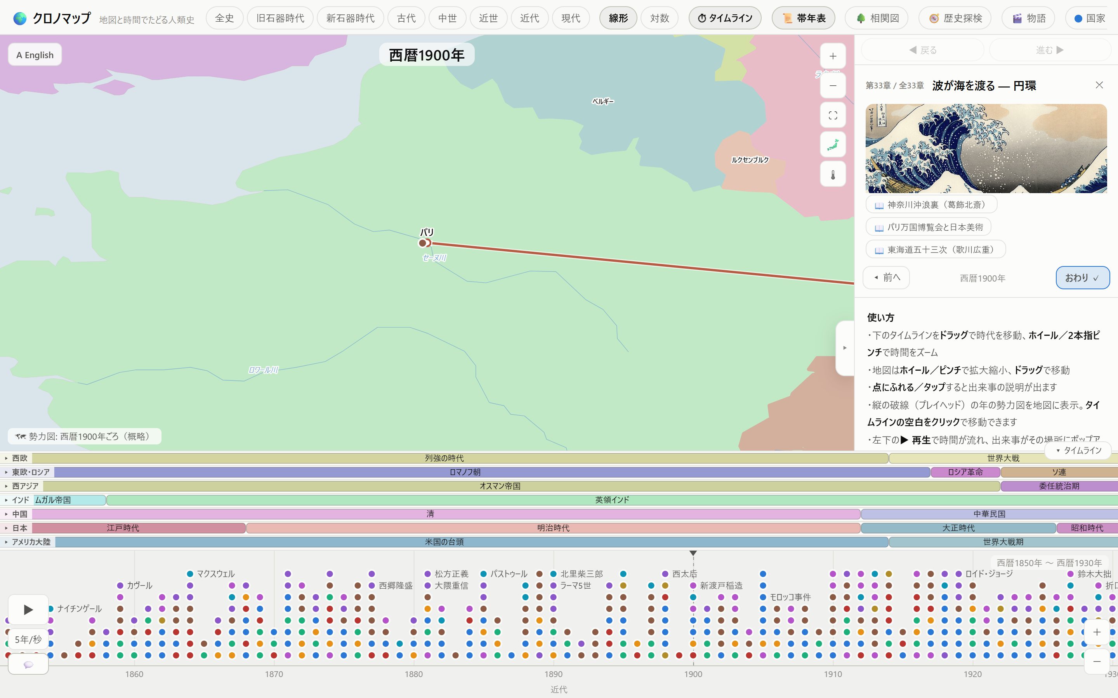This screenshot has height=698, width=1118.
Task: Jump the map to Japan
Action: coord(833,145)
